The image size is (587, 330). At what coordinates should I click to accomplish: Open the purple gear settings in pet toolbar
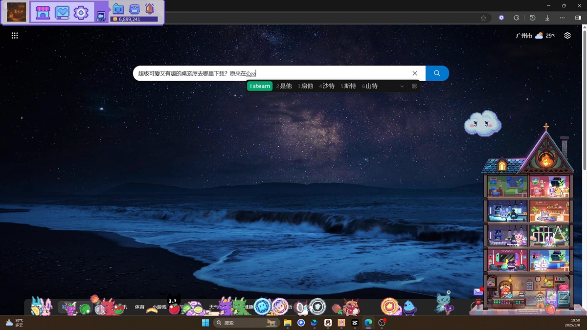point(81,12)
